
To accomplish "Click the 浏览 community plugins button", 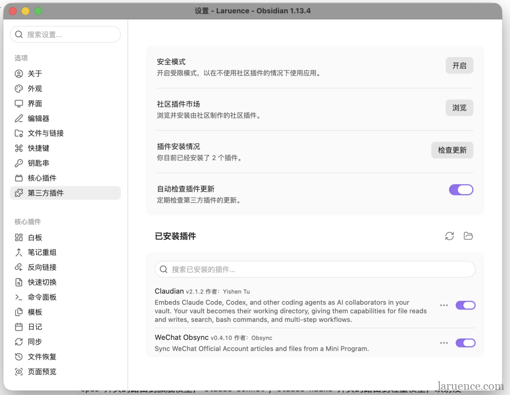I will pos(459,108).
